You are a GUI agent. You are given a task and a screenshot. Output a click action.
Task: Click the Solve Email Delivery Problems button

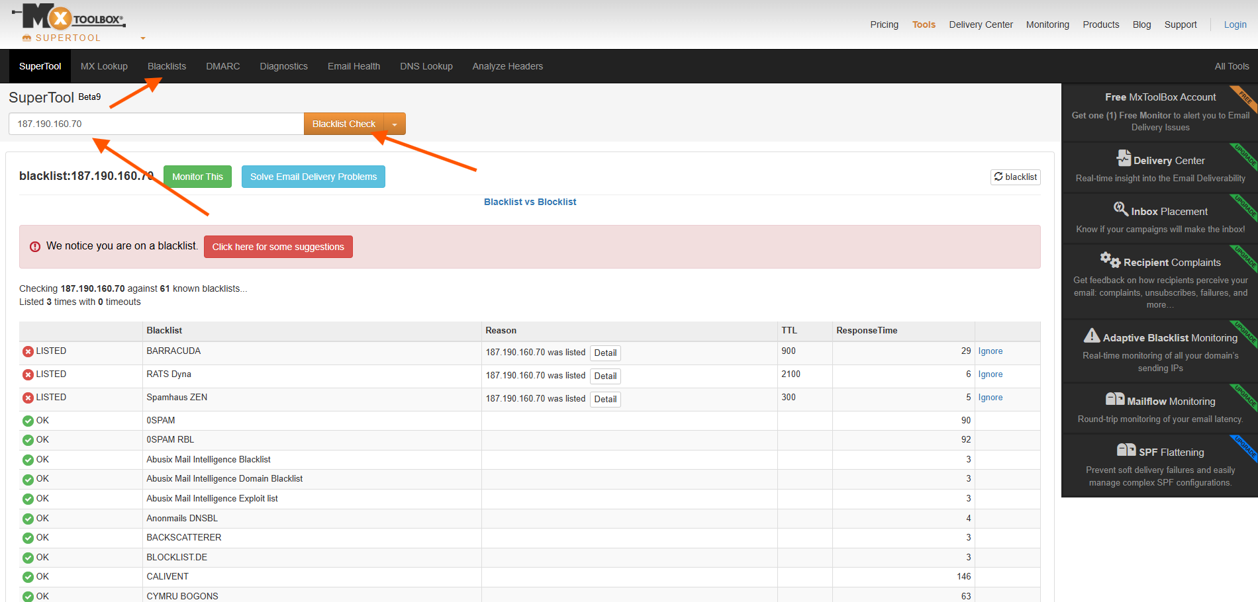pos(313,177)
